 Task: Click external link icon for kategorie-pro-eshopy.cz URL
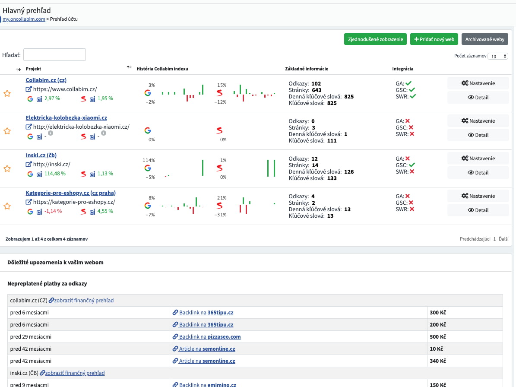click(28, 202)
